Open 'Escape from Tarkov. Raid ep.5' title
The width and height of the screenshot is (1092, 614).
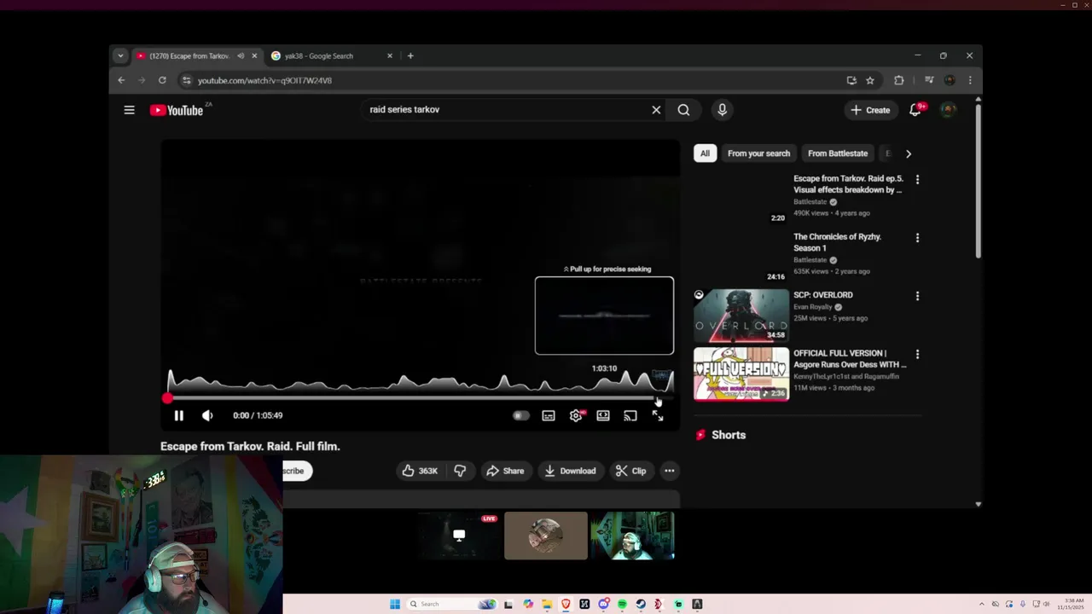point(848,184)
